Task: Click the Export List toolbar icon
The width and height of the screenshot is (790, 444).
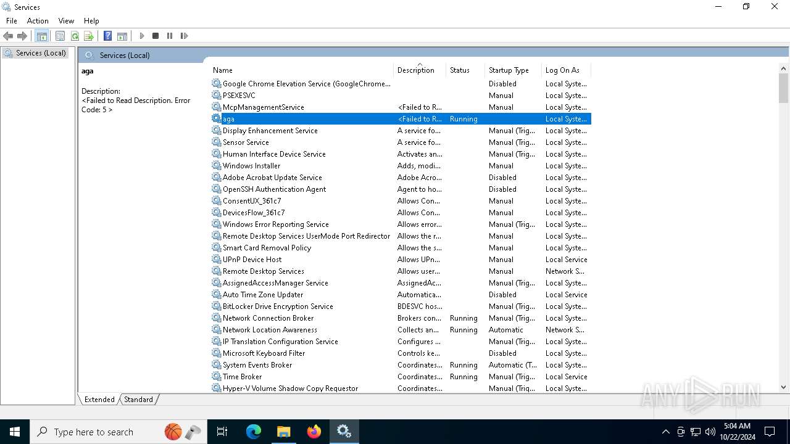Action: click(89, 36)
